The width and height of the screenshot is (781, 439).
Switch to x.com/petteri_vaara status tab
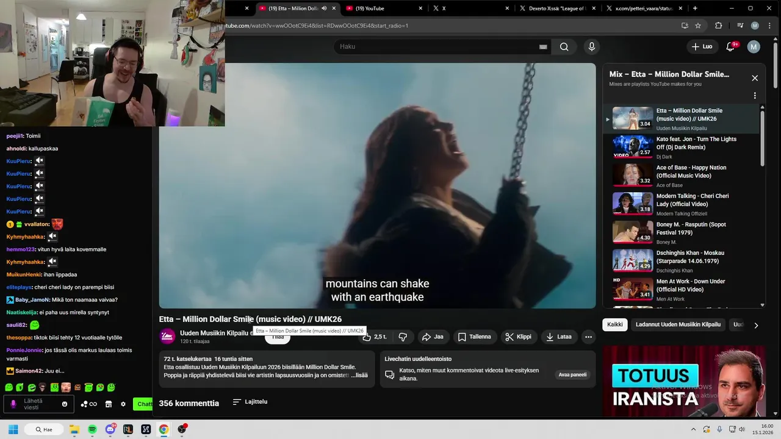pyautogui.click(x=644, y=9)
